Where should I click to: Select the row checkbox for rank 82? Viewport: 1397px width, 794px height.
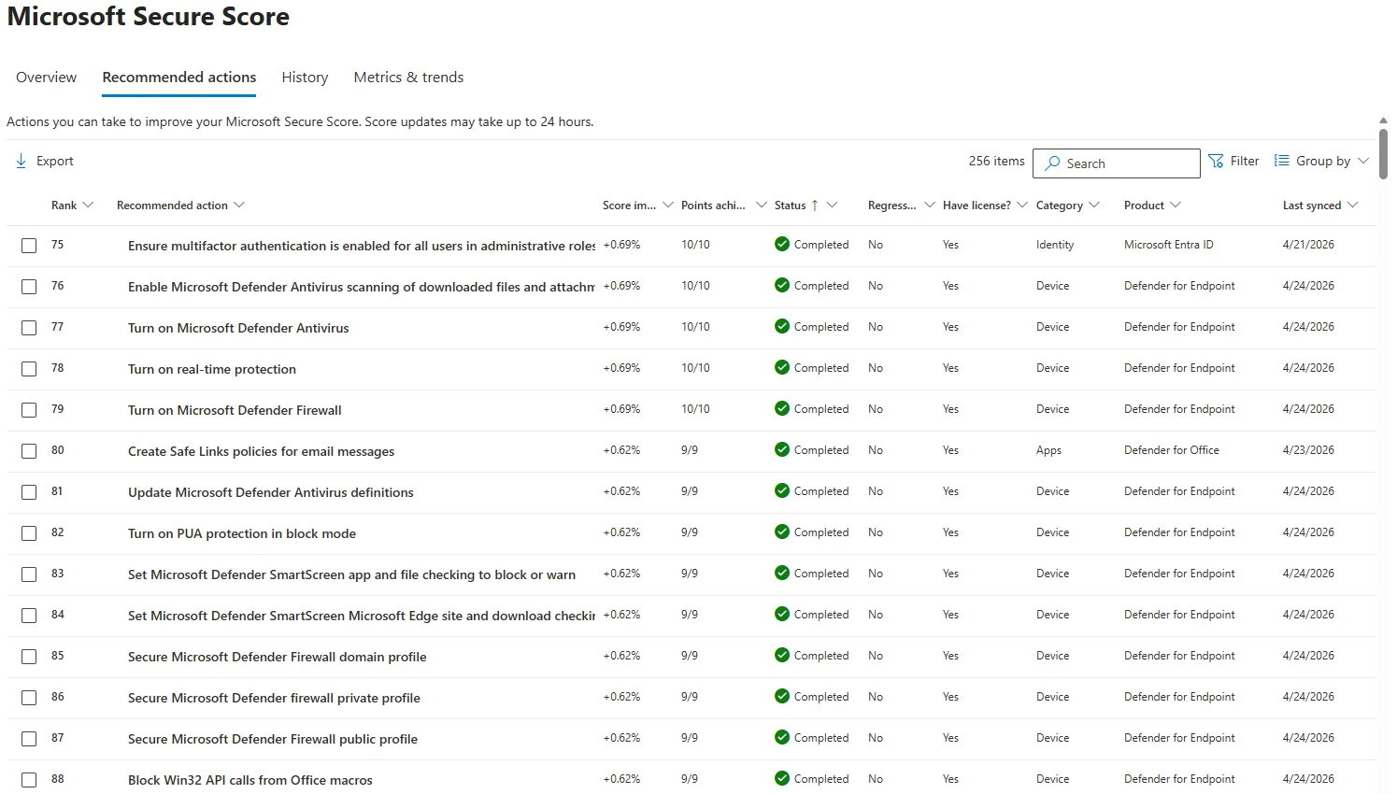(29, 533)
